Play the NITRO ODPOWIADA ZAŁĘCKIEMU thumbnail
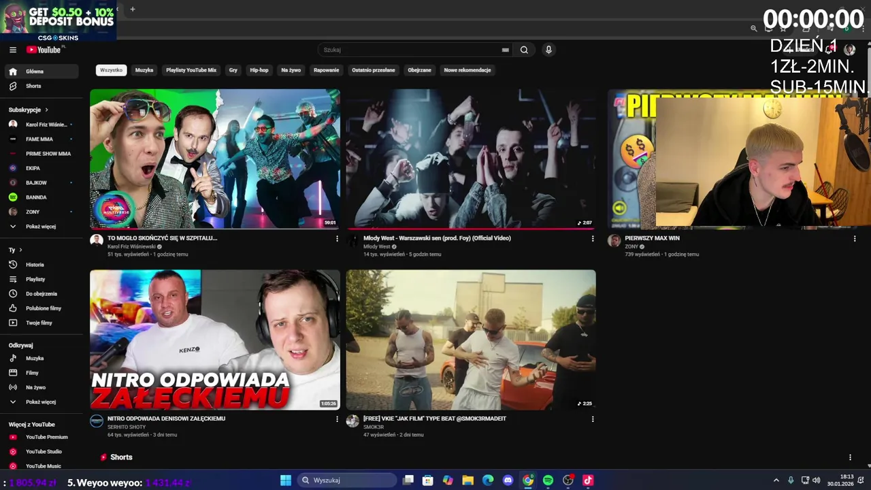 coord(215,340)
